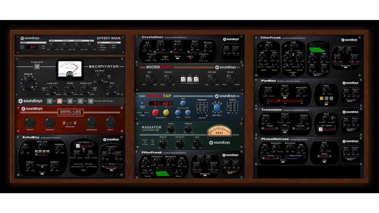Click the Radiator Bass knob

pos(171,129)
